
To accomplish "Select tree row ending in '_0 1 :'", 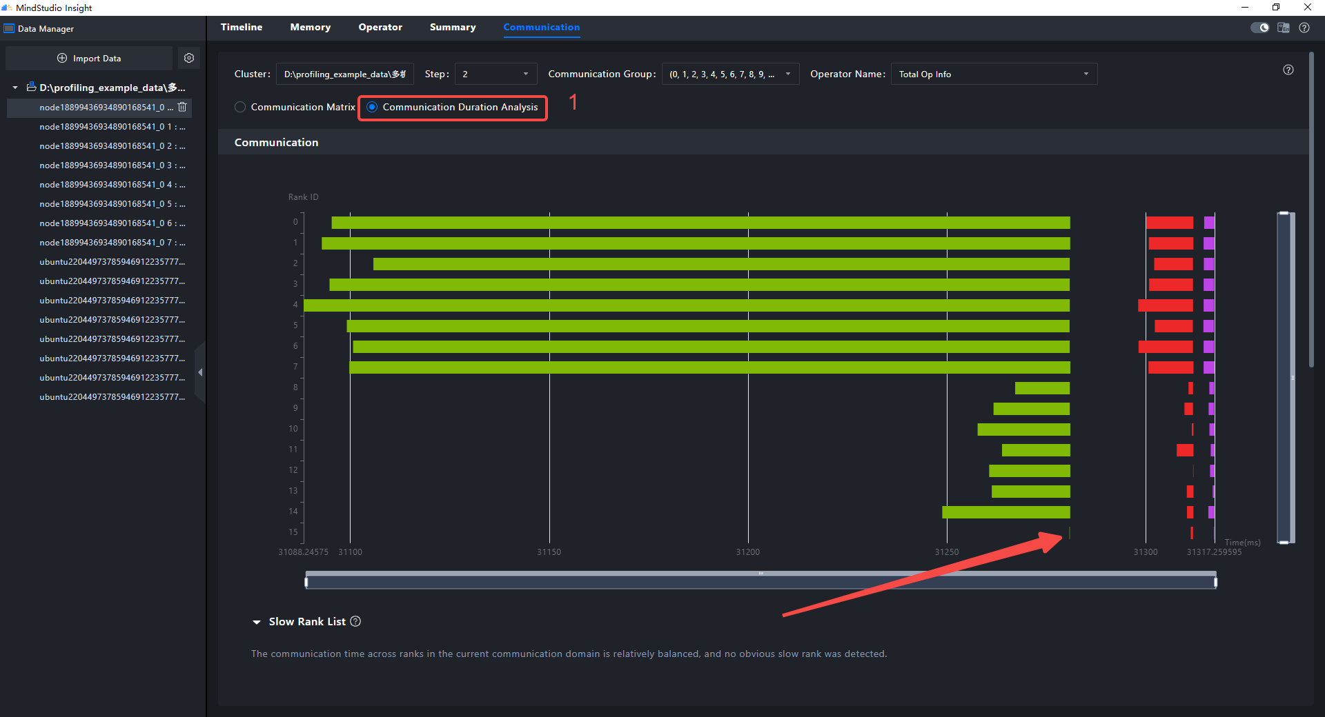I will 99,126.
